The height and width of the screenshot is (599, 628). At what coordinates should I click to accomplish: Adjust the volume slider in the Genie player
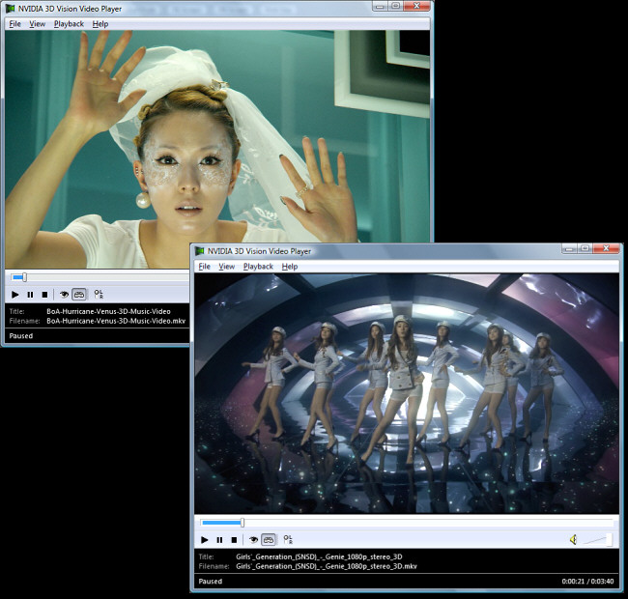pos(597,540)
